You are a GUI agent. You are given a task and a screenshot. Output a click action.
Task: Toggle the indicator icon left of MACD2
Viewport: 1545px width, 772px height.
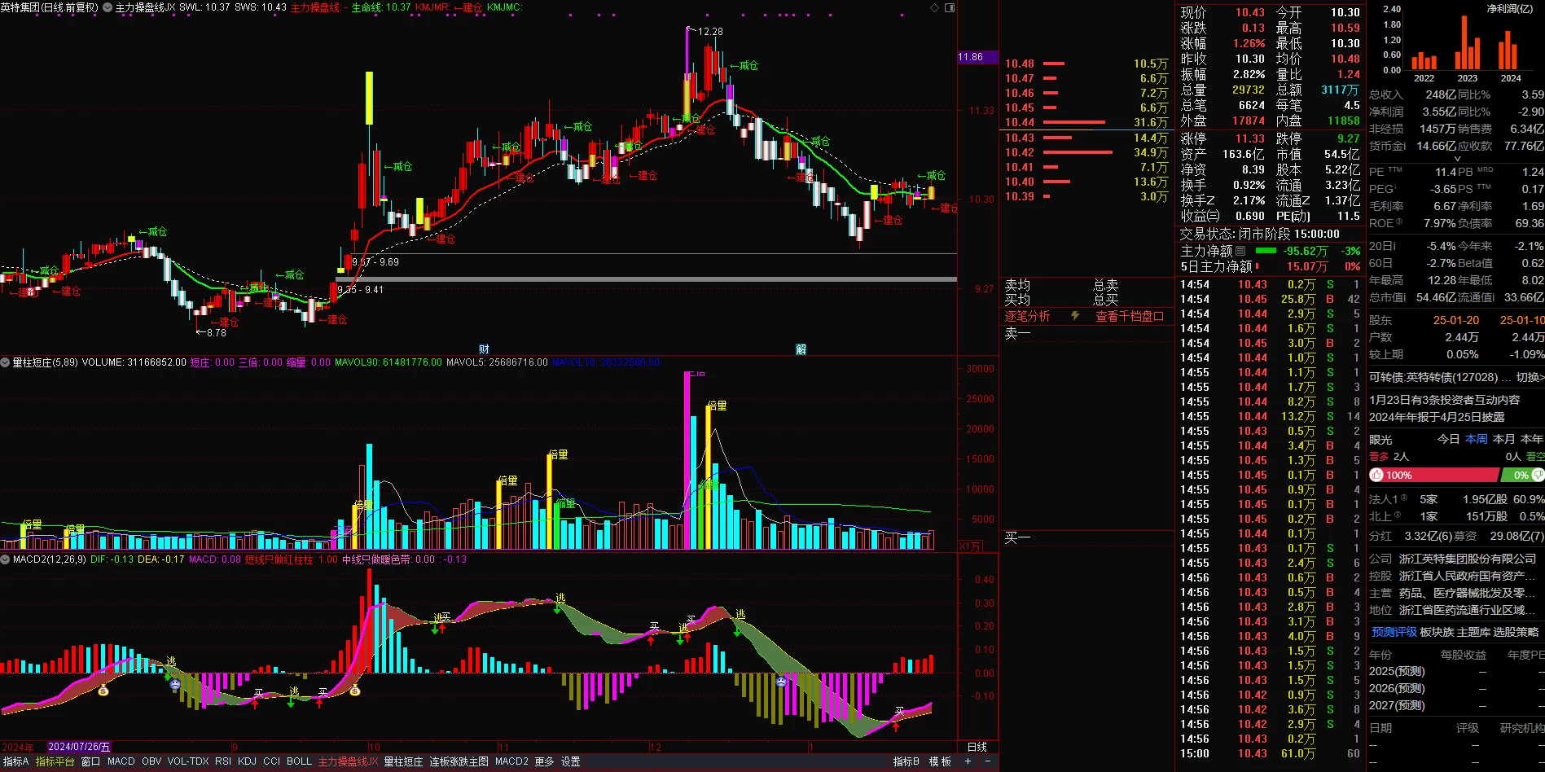(5, 559)
